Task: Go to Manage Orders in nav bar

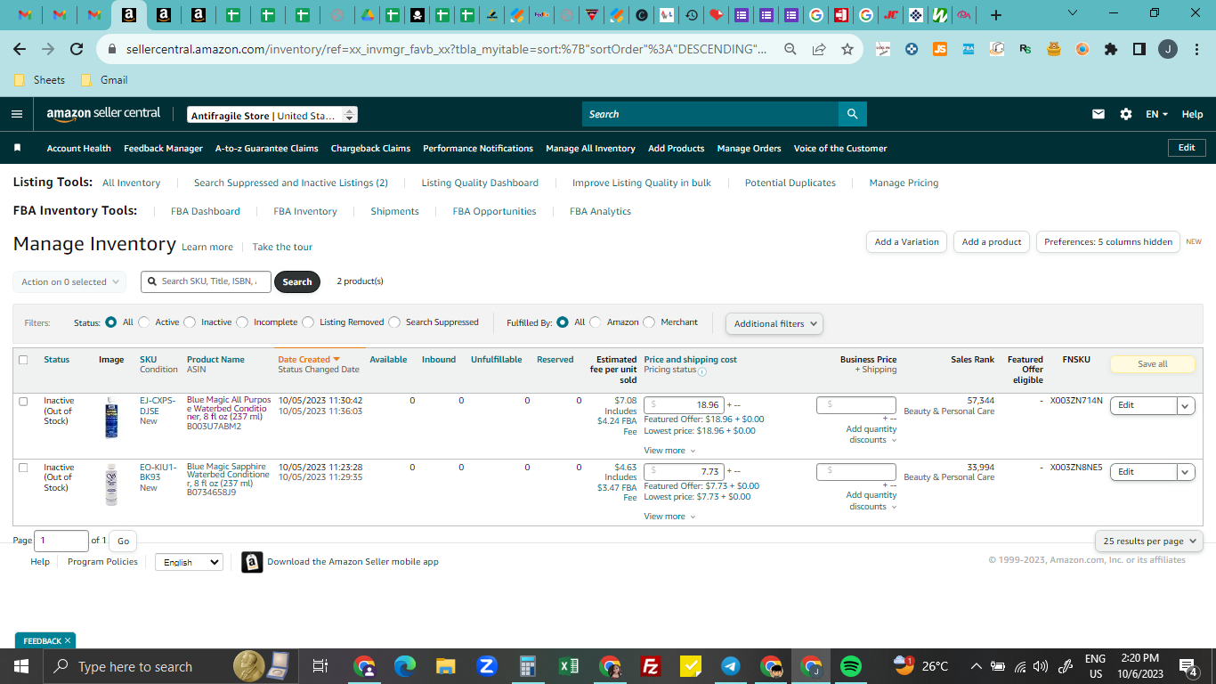Action: [x=749, y=148]
